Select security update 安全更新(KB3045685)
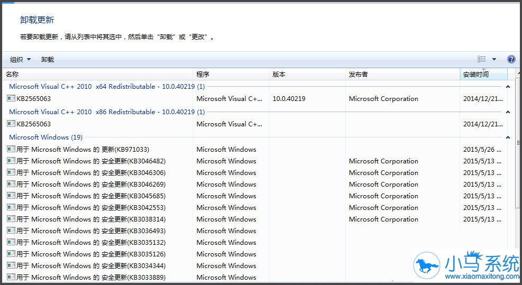The width and height of the screenshot is (522, 285). [91, 196]
